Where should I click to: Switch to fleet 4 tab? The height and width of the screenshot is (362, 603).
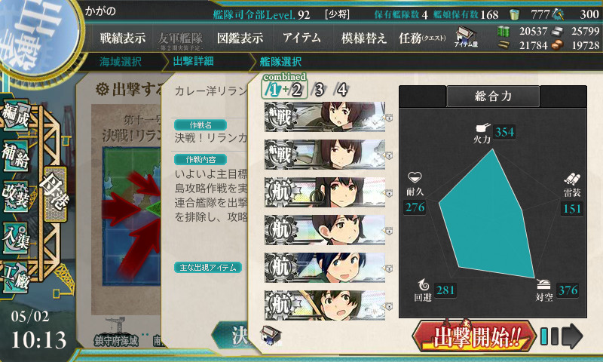pos(341,90)
